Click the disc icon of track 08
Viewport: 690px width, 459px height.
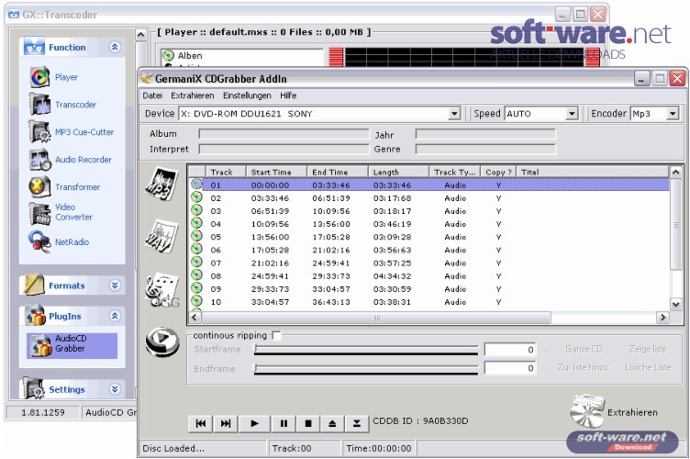(x=196, y=275)
